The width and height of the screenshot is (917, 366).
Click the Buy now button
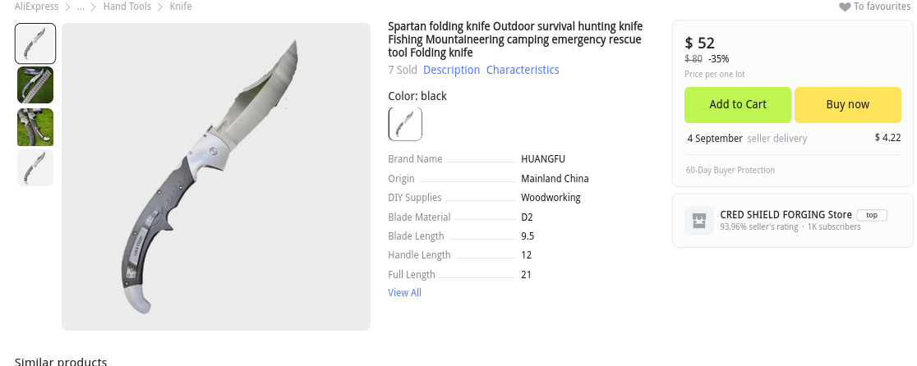click(847, 105)
